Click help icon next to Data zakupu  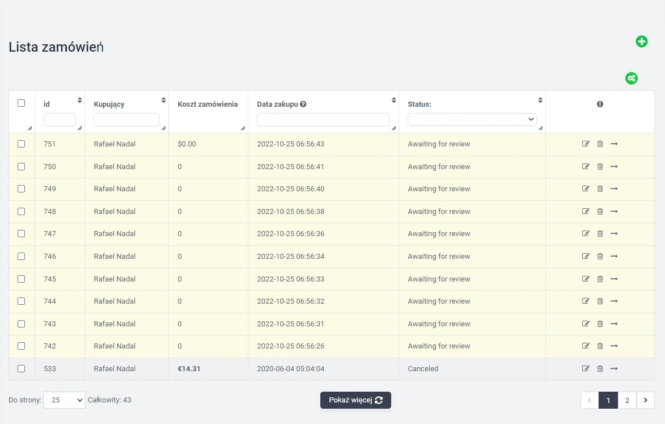[303, 104]
